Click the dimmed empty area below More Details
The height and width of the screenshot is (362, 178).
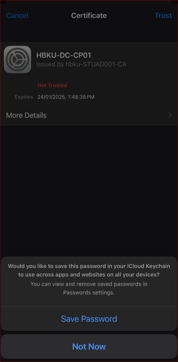[89, 190]
